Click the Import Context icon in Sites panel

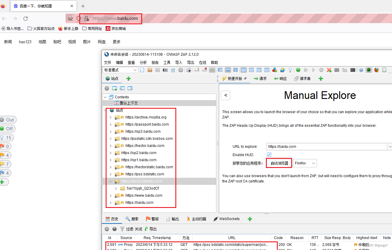click(x=122, y=88)
